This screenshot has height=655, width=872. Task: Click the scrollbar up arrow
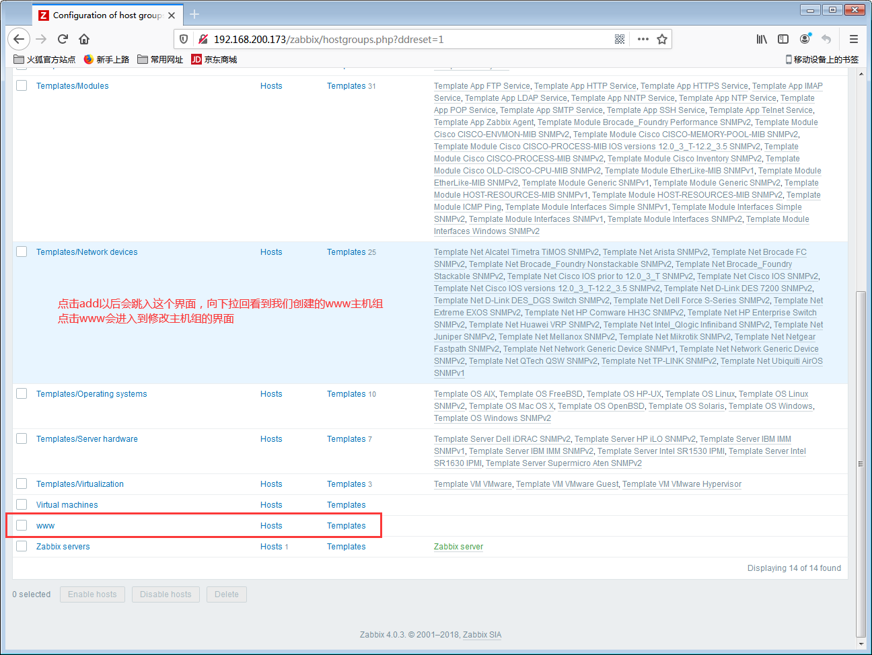pos(861,73)
